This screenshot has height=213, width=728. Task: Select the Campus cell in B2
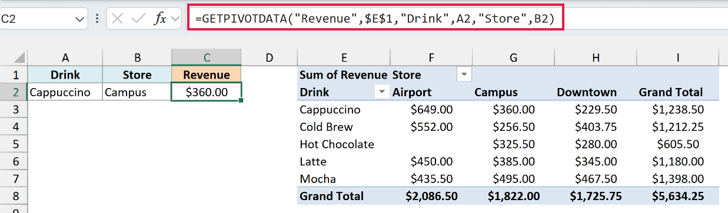137,92
